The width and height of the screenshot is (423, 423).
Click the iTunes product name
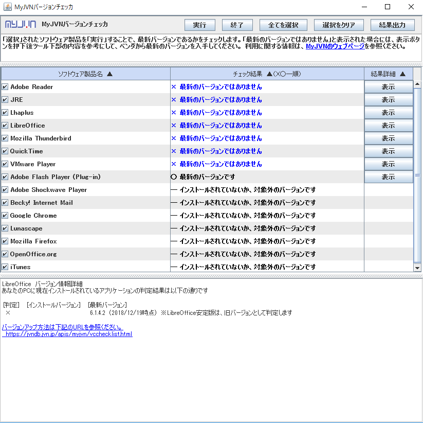tap(20, 267)
